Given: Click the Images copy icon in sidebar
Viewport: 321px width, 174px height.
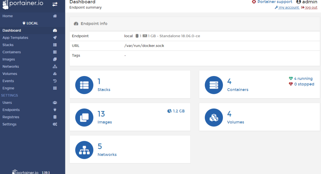Looking at the screenshot, I should tap(55, 59).
